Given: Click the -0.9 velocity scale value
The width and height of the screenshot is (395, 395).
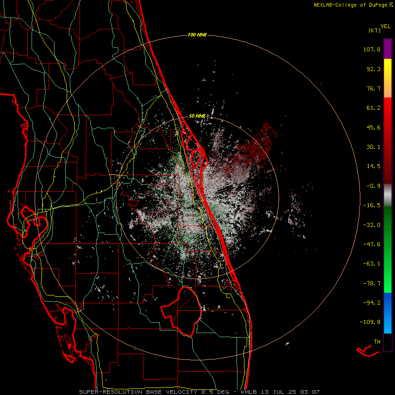Looking at the screenshot, I should [373, 186].
